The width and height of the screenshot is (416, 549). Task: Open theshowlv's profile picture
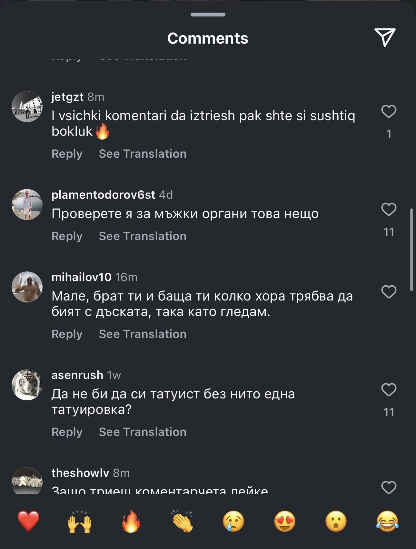(27, 481)
